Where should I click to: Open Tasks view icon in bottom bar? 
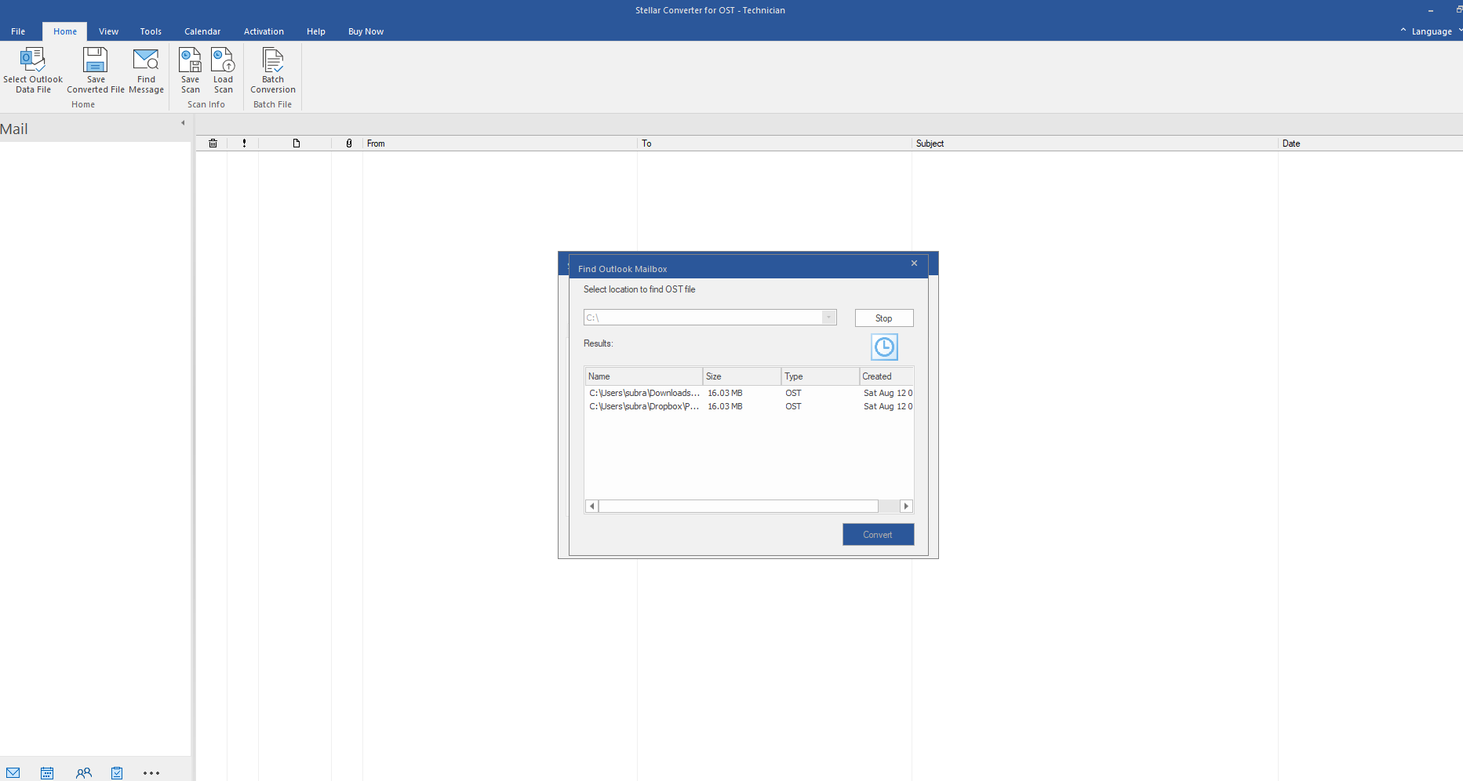click(x=117, y=773)
